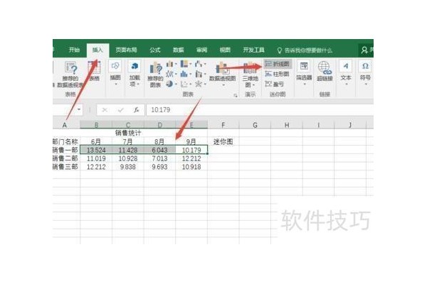Insert a pie or doughnut chart

pyautogui.click(x=172, y=84)
